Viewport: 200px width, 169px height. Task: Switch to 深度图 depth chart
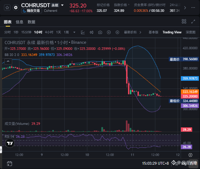coord(191,32)
